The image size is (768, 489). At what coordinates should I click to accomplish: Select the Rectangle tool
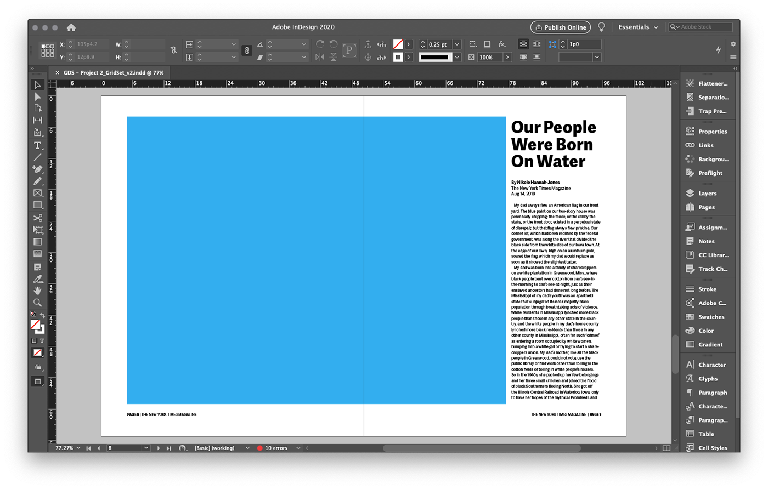click(37, 205)
